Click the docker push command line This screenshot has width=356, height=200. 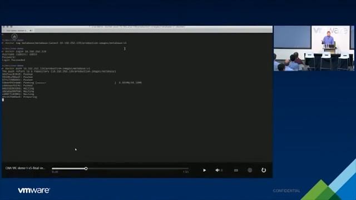tap(46, 68)
